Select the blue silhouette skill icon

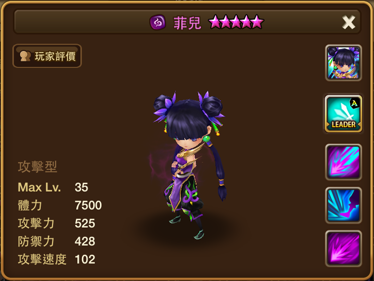coord(344,205)
